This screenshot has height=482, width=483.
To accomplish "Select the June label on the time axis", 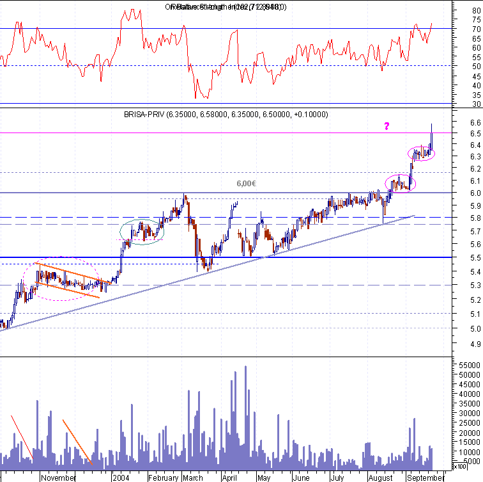I will (x=301, y=478).
